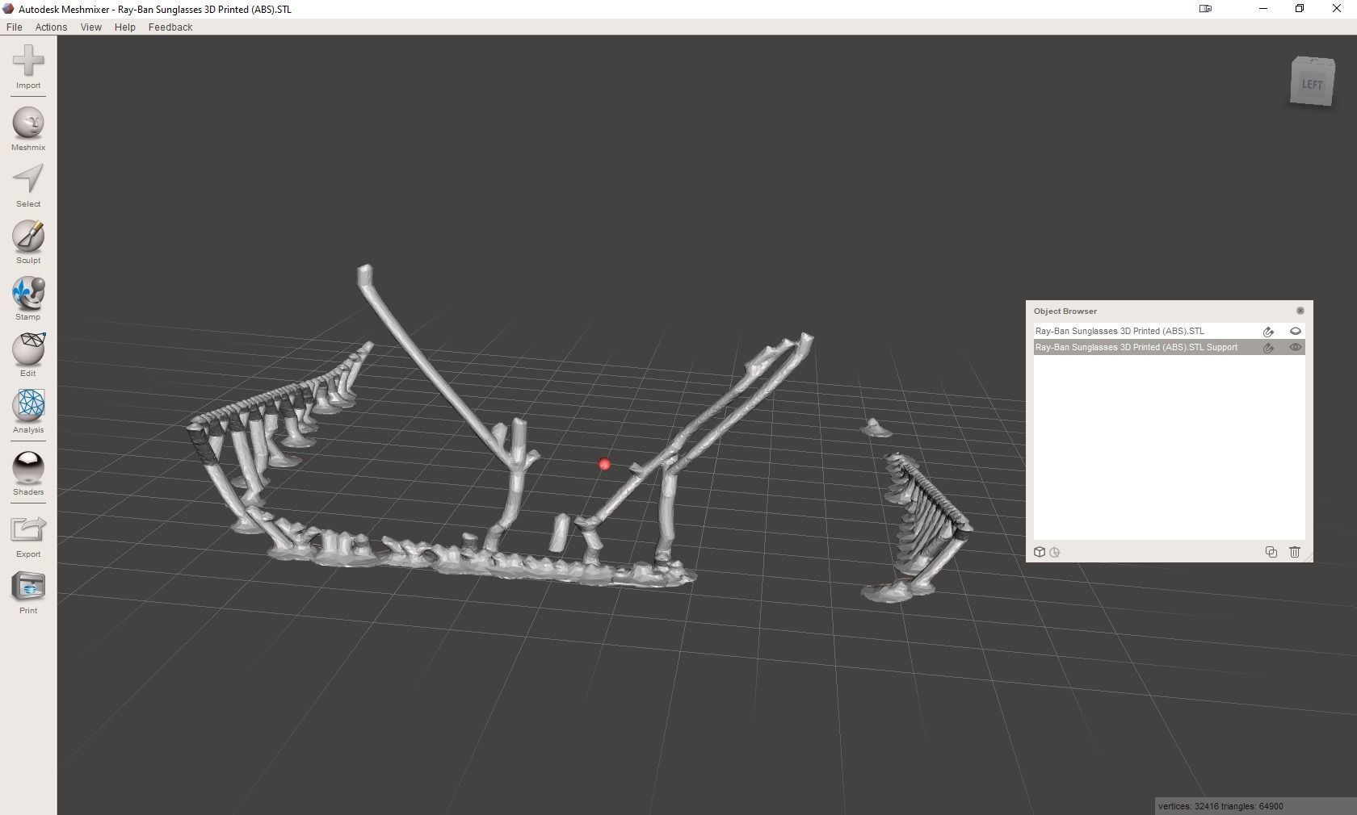Open the Import tool

tap(28, 67)
